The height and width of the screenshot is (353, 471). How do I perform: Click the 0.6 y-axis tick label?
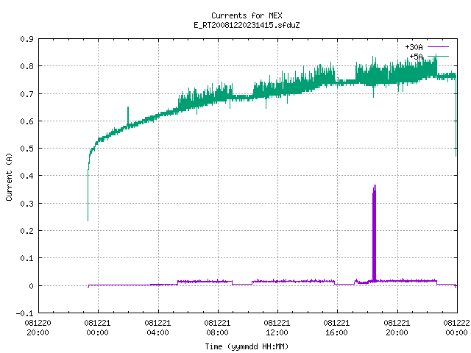tap(26, 121)
